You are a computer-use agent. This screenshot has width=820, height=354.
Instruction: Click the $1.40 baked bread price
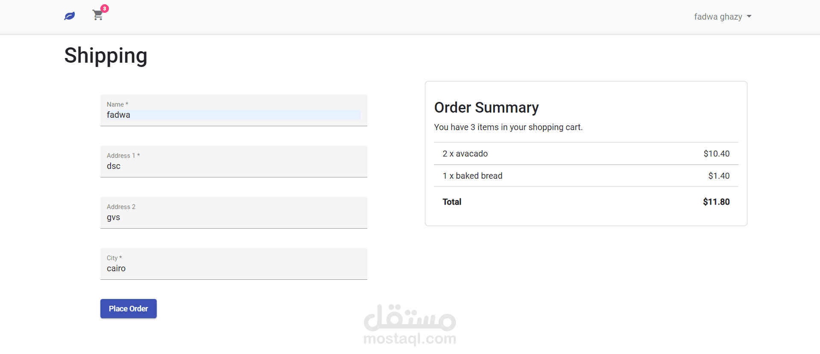[x=719, y=176]
